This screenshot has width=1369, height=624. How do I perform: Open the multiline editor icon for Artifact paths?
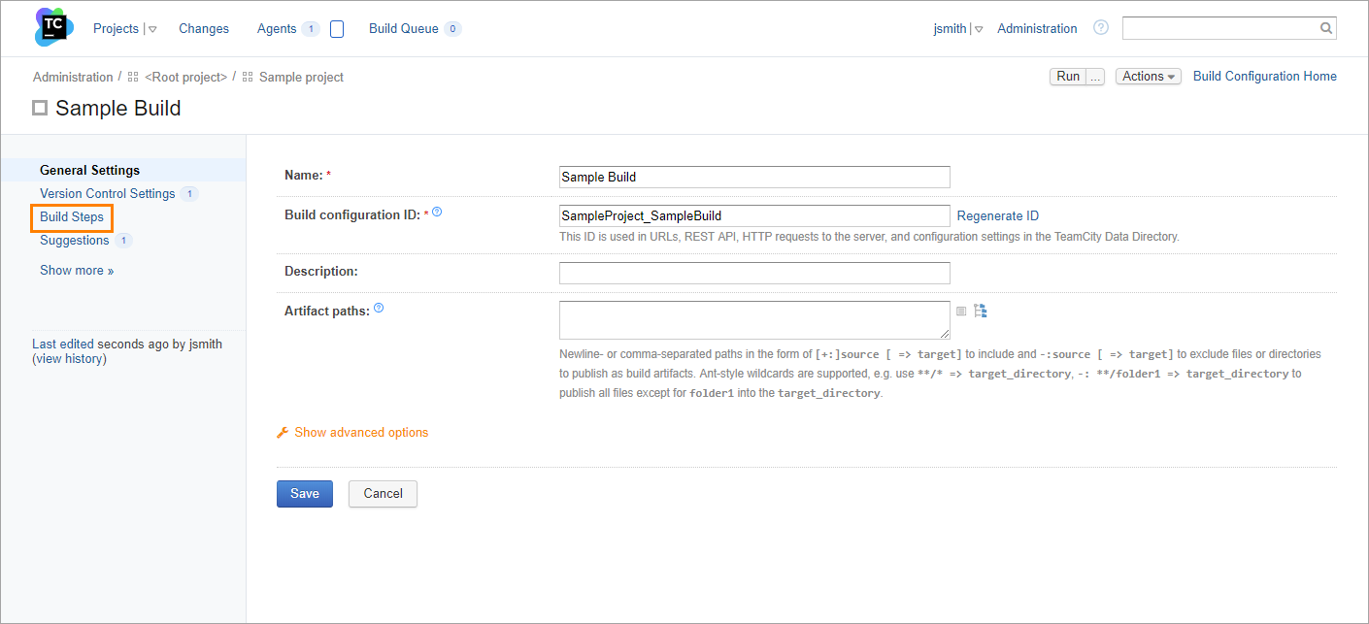tap(961, 311)
